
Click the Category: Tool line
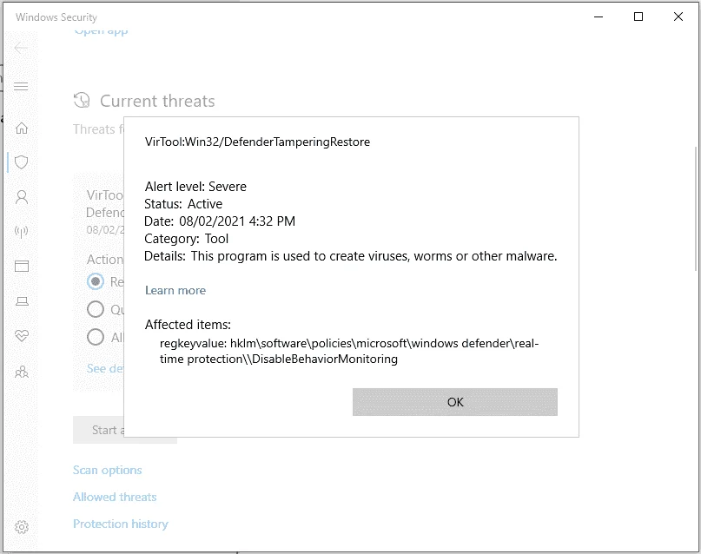pyautogui.click(x=186, y=239)
